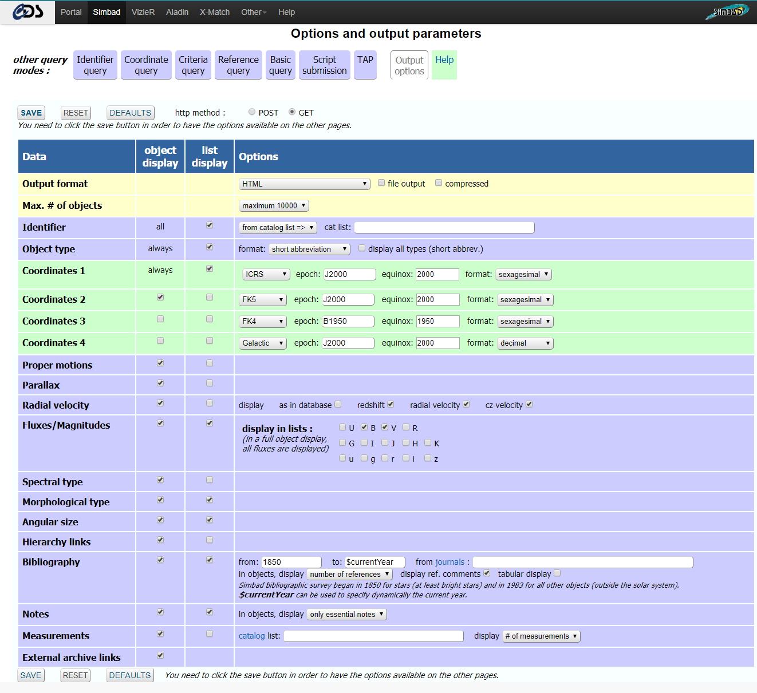Toggle display all types checkbox
757x693 pixels.
[x=362, y=248]
